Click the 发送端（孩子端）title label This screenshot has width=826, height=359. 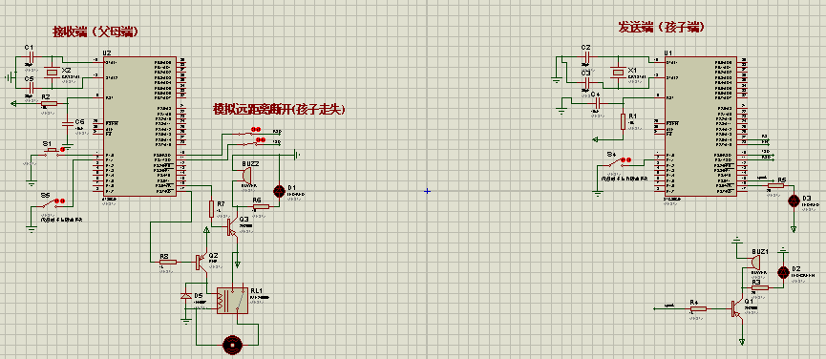(661, 28)
